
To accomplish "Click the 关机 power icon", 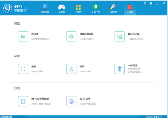I will point(71,69).
